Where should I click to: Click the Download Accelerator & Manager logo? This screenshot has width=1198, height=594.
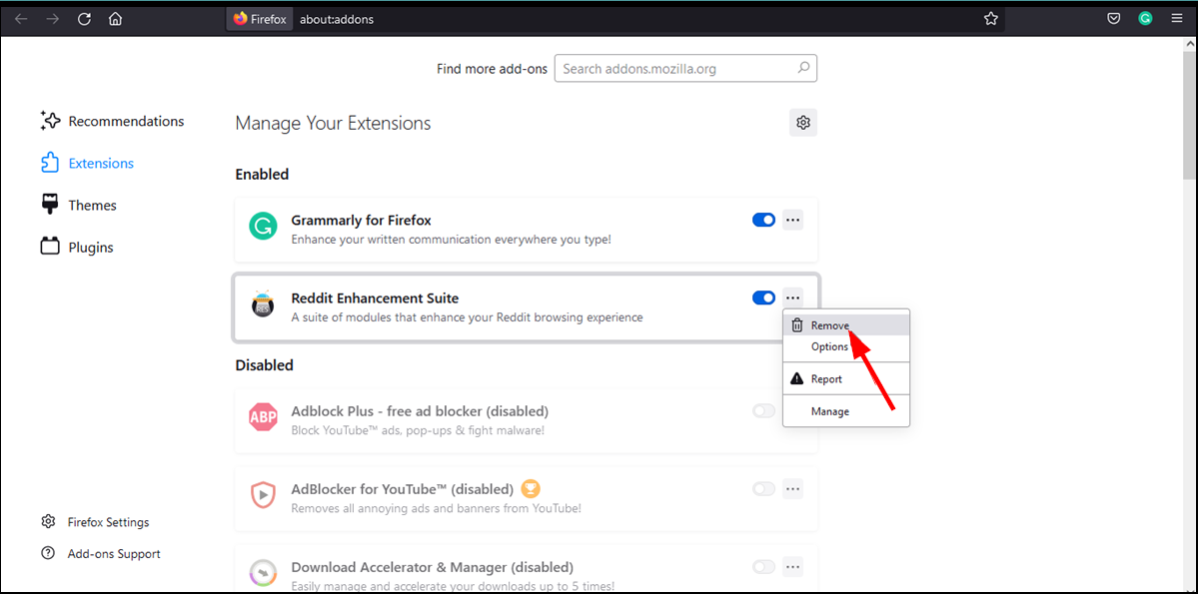click(x=263, y=574)
